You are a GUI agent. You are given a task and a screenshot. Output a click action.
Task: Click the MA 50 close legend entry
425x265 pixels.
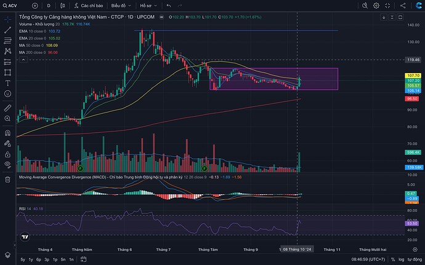[x=38, y=45]
